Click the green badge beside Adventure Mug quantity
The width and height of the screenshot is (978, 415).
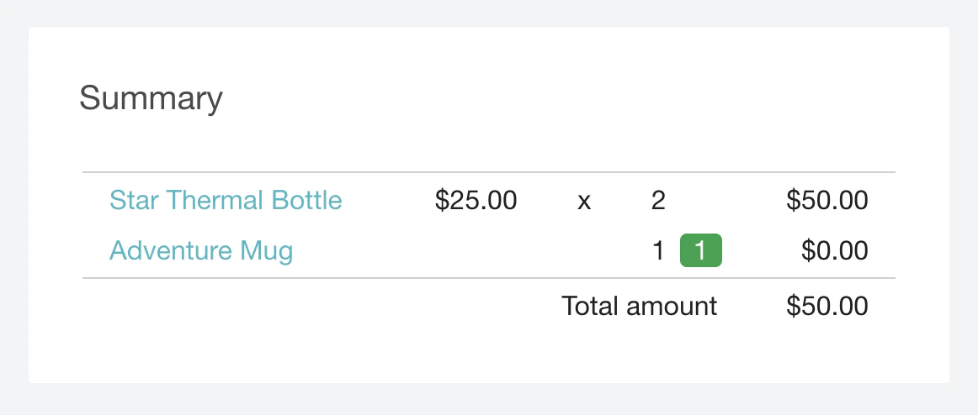700,251
